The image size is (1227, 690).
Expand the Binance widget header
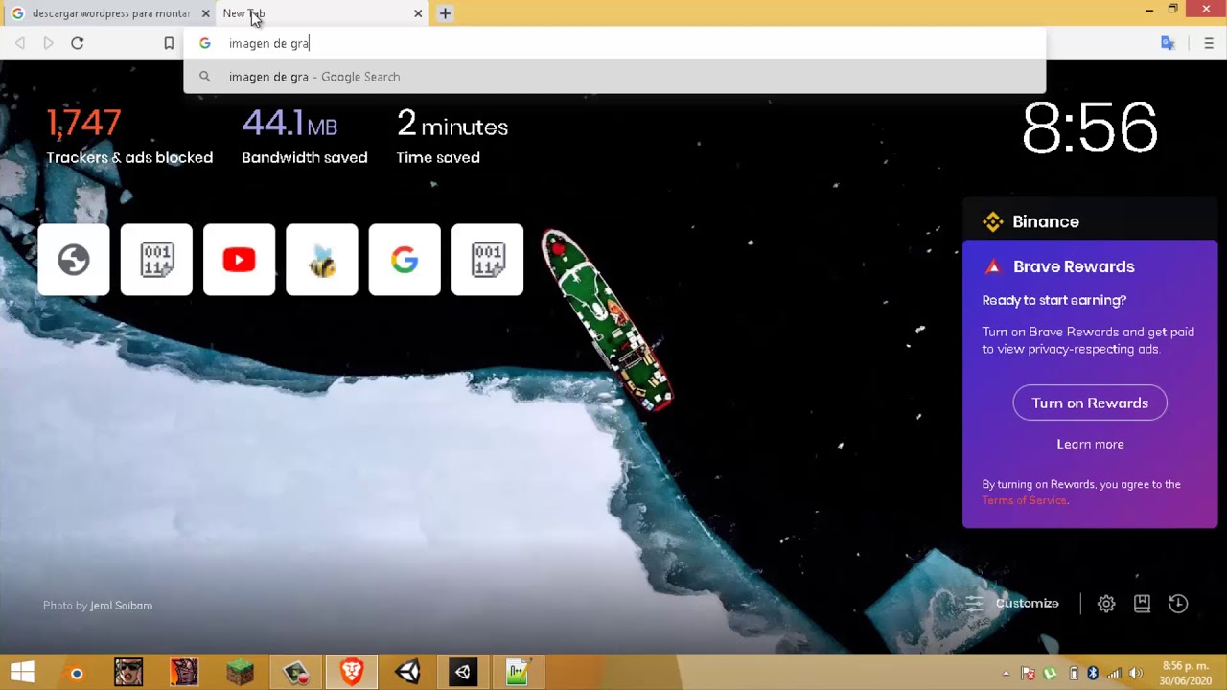pyautogui.click(x=1090, y=221)
